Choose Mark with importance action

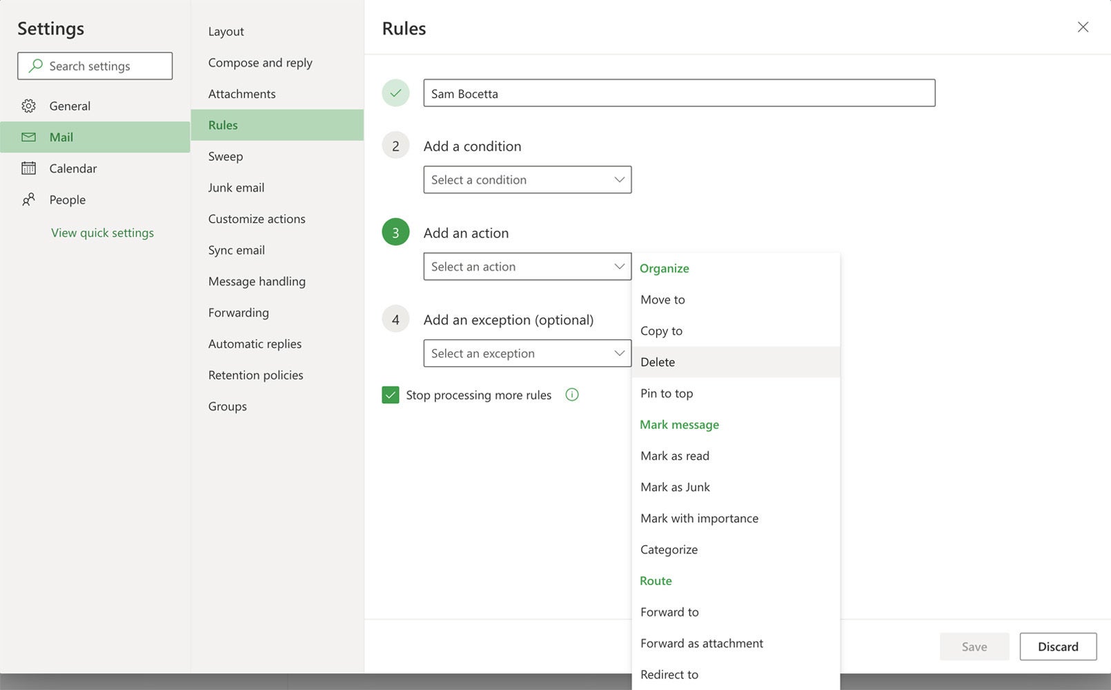[736, 518]
